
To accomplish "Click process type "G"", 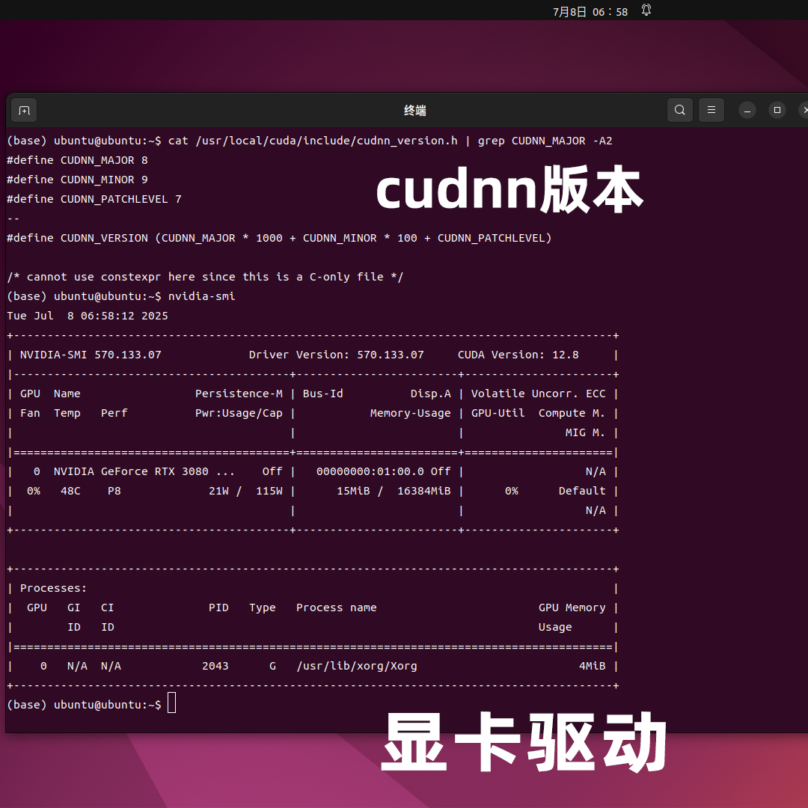I will click(272, 666).
